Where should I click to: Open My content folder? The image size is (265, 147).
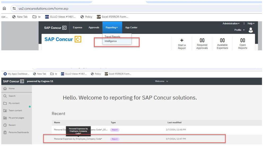tap(16, 103)
